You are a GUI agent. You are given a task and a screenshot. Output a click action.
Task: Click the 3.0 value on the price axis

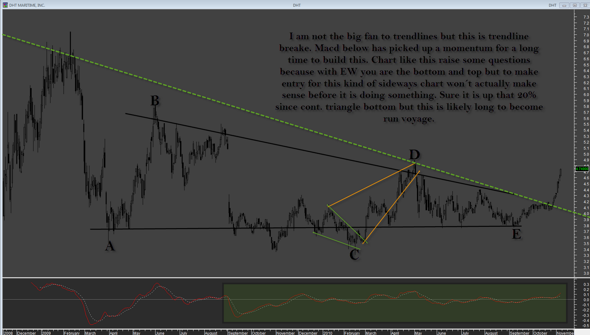coord(586,273)
